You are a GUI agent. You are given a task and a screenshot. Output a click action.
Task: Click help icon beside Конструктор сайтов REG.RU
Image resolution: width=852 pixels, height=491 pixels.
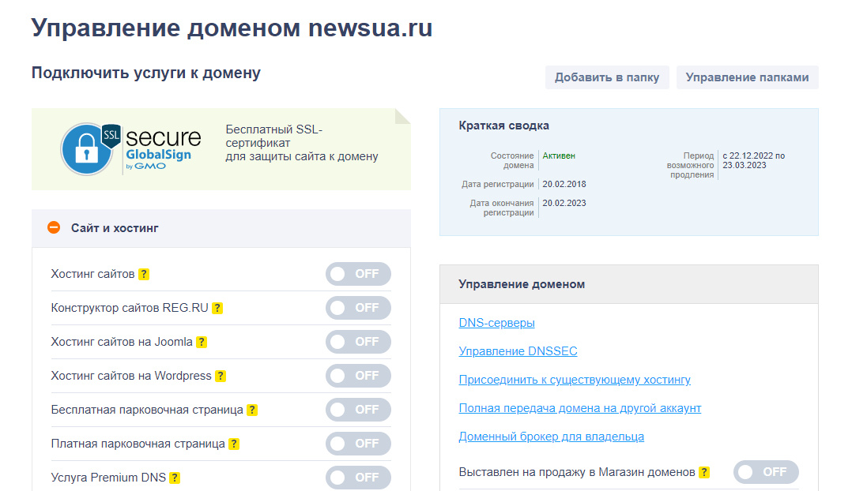[x=217, y=309]
